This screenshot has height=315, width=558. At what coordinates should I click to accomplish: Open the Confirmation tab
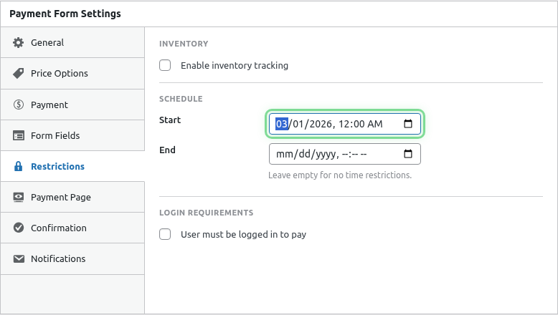pos(59,228)
